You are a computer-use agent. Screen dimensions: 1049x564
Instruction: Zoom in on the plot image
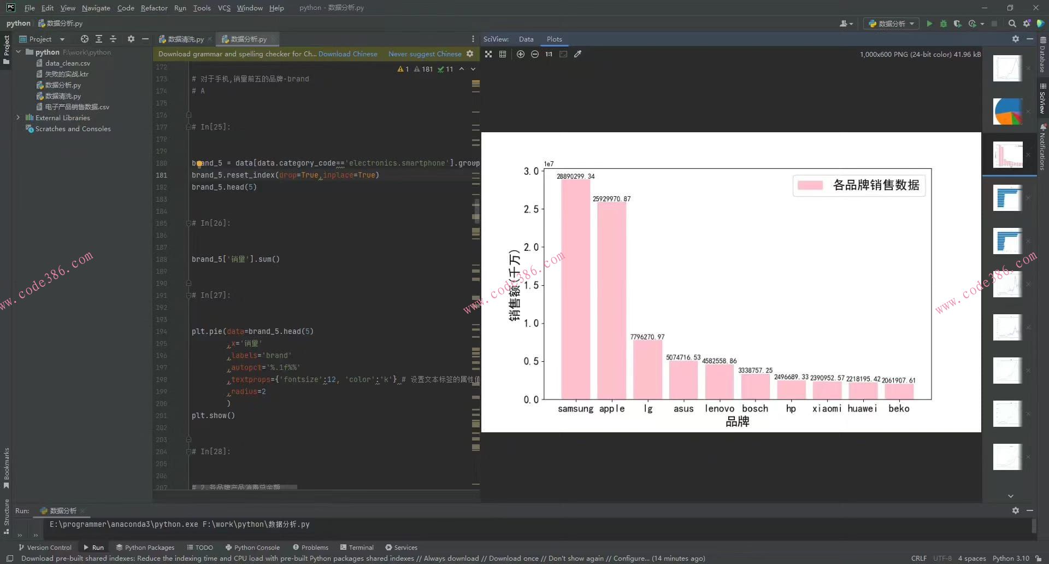click(520, 54)
